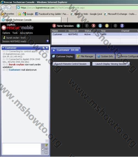
Task: Switch to the File Manager tab
Action: (x=85, y=56)
